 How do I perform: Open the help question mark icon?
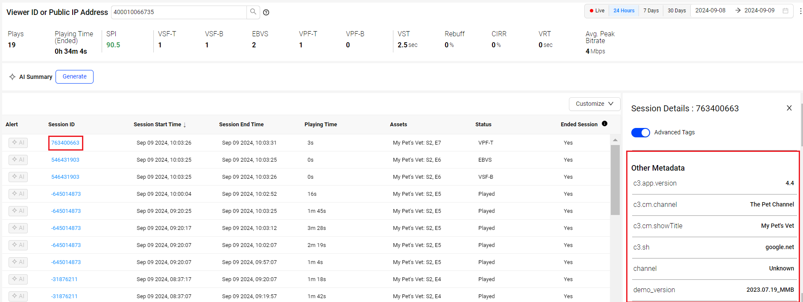coord(266,12)
